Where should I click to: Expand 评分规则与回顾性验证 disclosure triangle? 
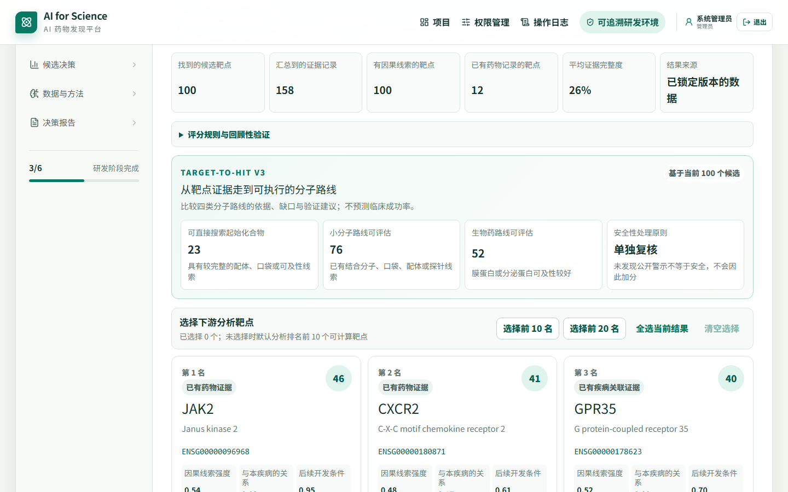[x=181, y=135]
